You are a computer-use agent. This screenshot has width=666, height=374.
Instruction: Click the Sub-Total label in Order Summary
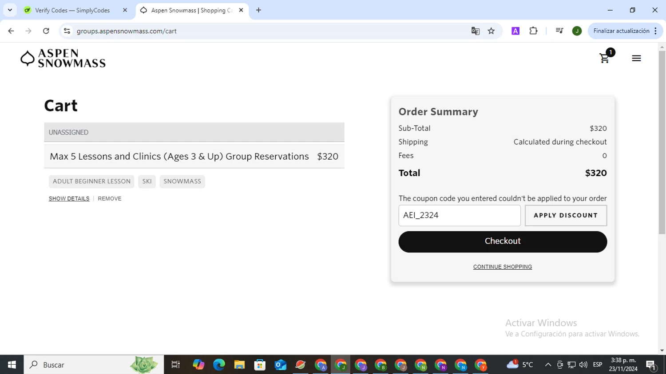[414, 128]
